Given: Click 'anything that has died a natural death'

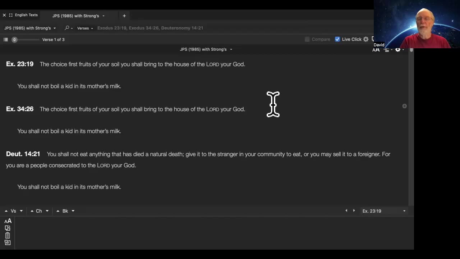Looking at the screenshot, I should (x=137, y=154).
